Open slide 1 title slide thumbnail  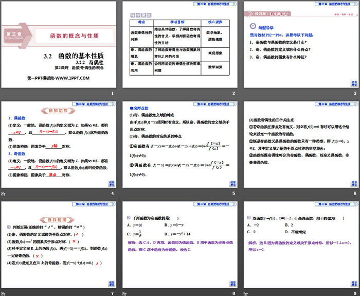59,44
